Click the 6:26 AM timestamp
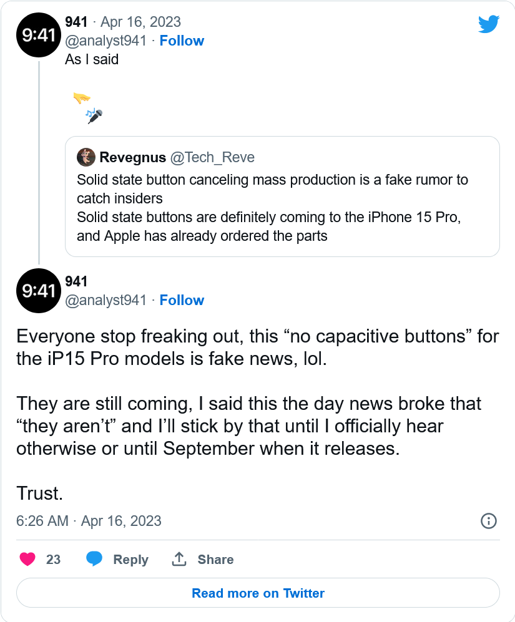This screenshot has height=622, width=515. tap(41, 520)
